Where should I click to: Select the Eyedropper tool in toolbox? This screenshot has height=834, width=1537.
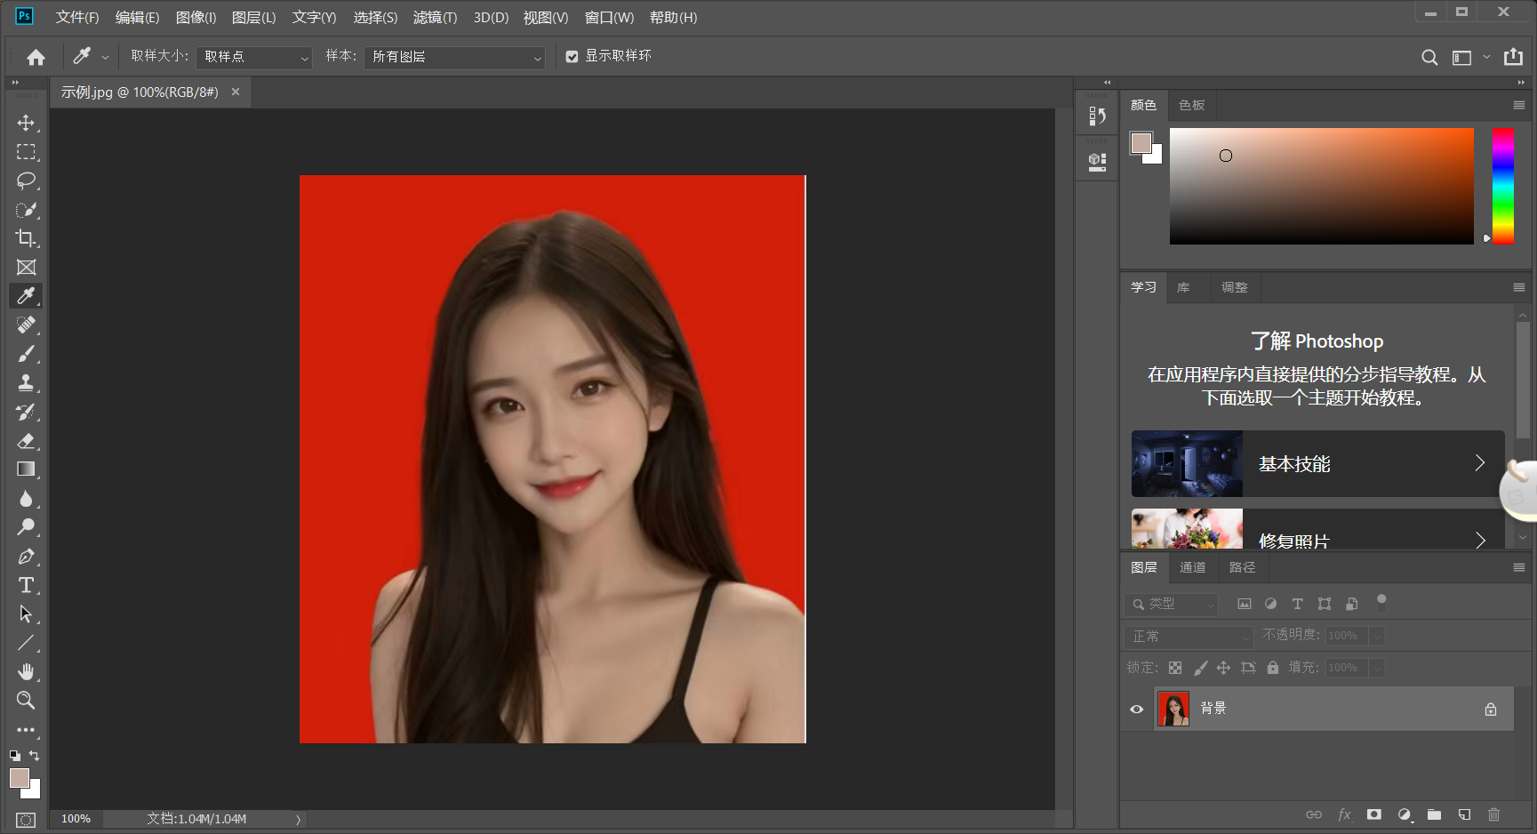pos(26,296)
